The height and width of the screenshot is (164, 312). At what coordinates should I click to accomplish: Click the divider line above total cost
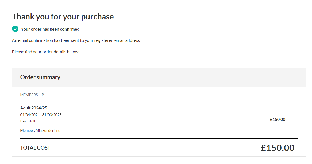pyautogui.click(x=159, y=138)
